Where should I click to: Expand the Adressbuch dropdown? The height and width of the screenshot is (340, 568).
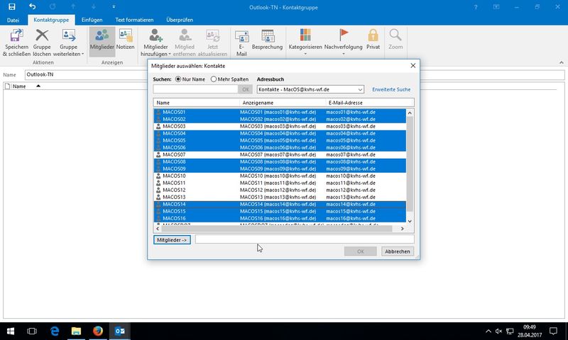tap(360, 89)
